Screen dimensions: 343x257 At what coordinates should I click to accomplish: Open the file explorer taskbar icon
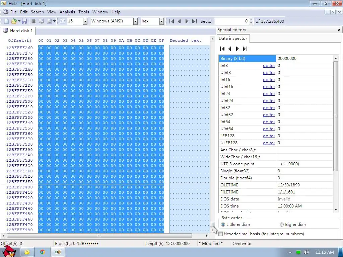[x=27, y=252]
